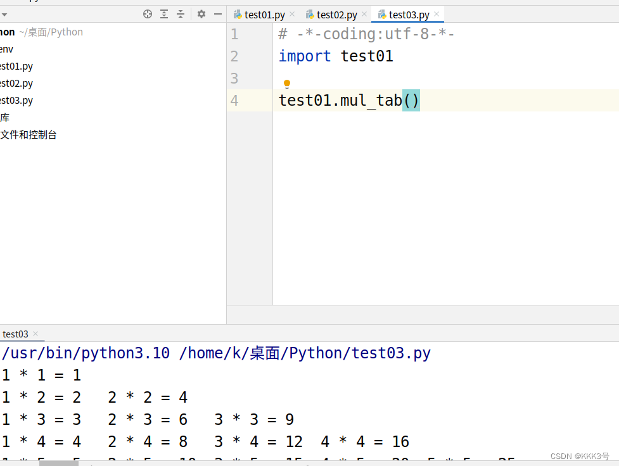Switch to the test01.py editor tab
The height and width of the screenshot is (466, 619).
point(264,15)
